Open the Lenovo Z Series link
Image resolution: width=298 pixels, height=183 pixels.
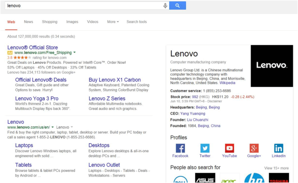107,99
